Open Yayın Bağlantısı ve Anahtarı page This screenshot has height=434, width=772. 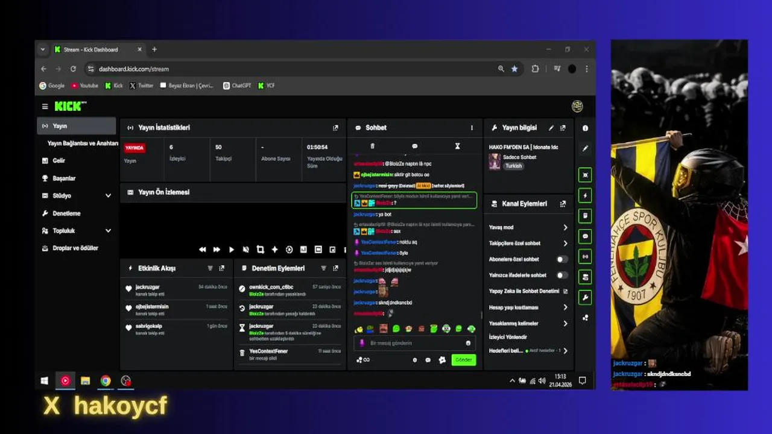click(83, 143)
